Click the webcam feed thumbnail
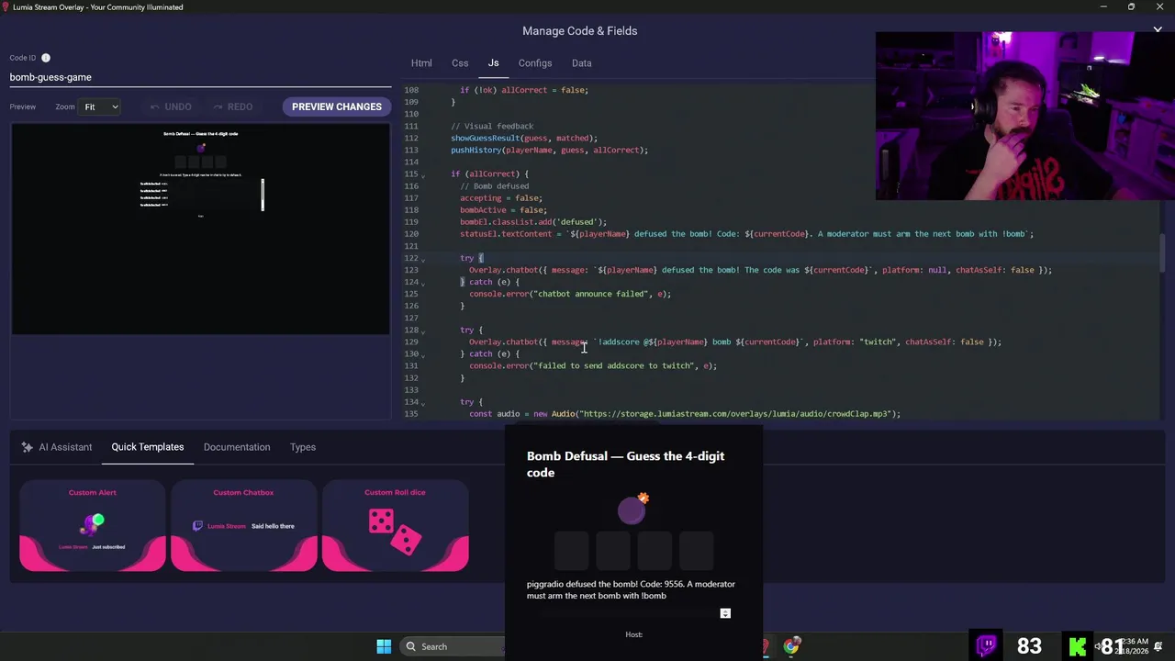 [1024, 117]
